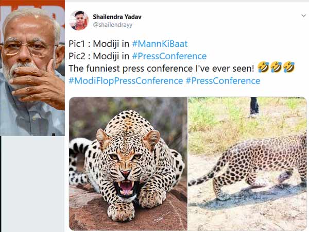Open the Shailendra Yadav display name link
This screenshot has height=232, width=309.
point(117,16)
